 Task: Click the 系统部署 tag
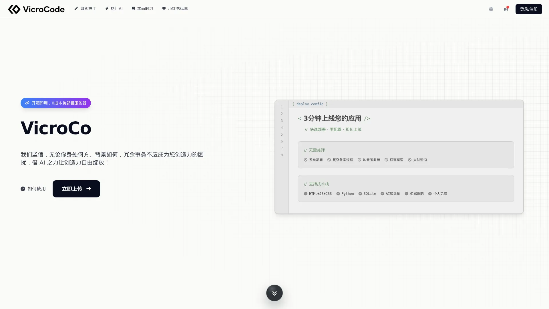tap(313, 160)
